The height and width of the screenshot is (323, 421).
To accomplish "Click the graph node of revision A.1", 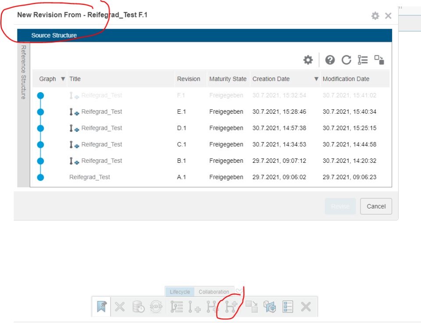I will click(x=40, y=177).
